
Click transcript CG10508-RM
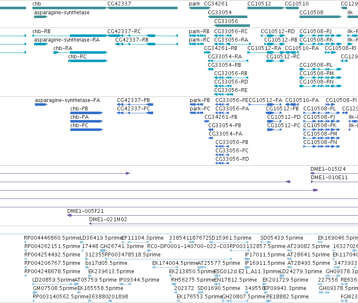click(321, 78)
